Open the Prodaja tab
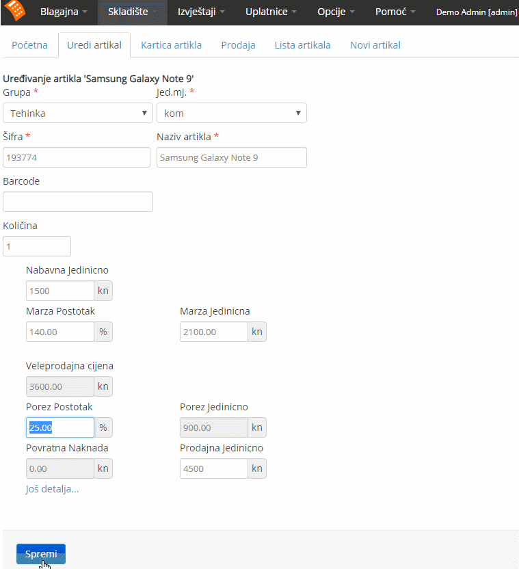 (x=238, y=45)
